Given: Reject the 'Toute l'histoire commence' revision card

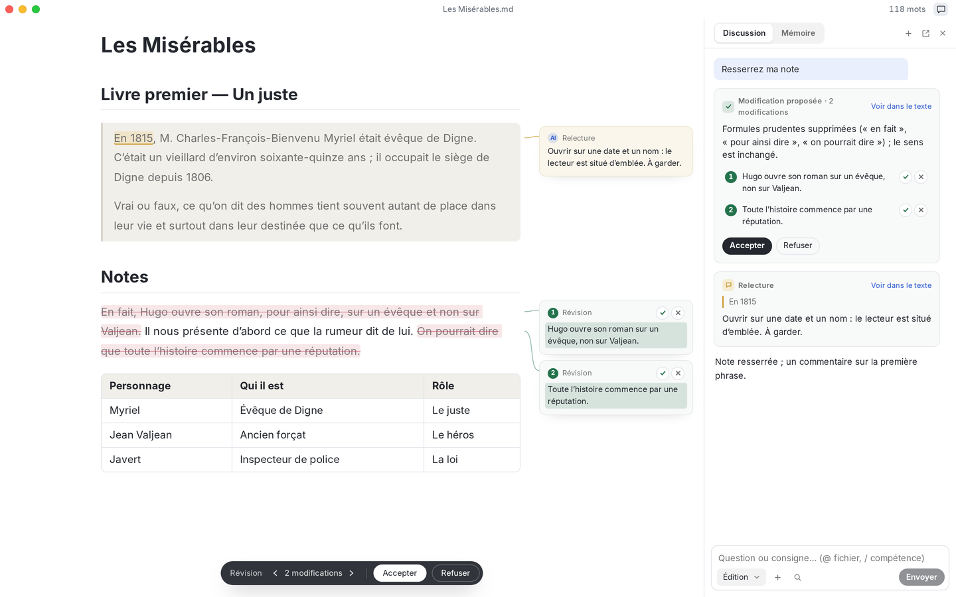Looking at the screenshot, I should point(678,373).
